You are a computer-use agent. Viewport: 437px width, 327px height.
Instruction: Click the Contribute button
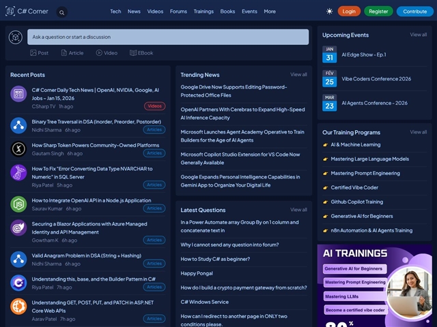(x=414, y=12)
